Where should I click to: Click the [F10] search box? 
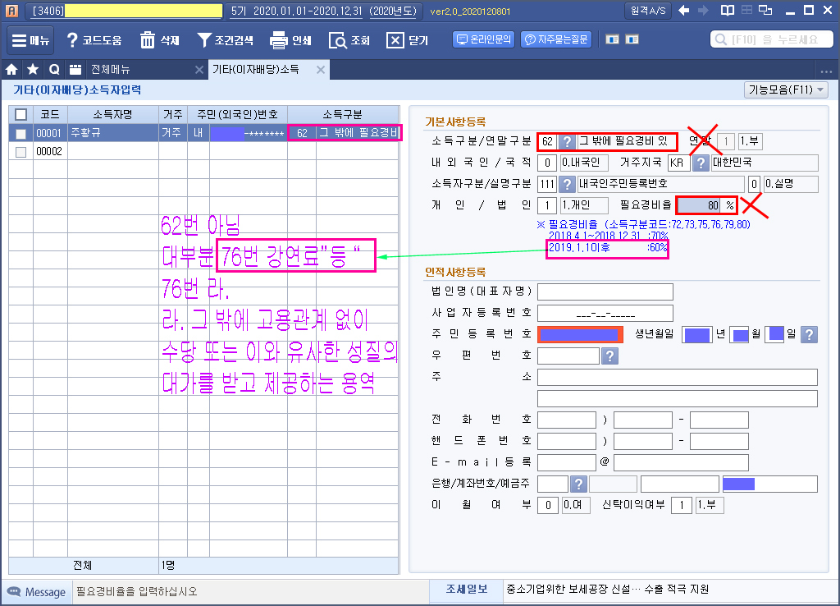(x=771, y=39)
